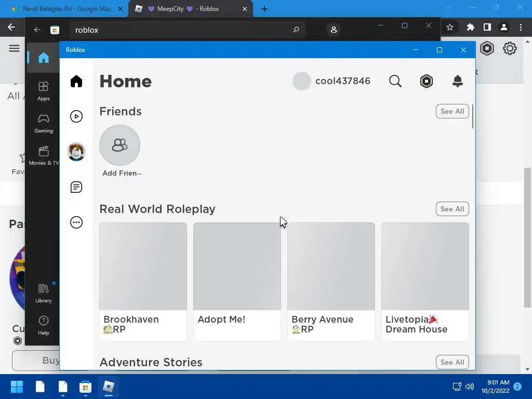532x399 pixels.
Task: Open hamburger menu on Roblox webpage
Action: (x=14, y=48)
